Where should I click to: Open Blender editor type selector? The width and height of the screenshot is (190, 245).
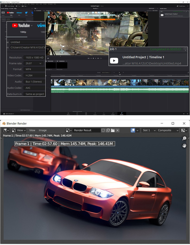[6, 130]
